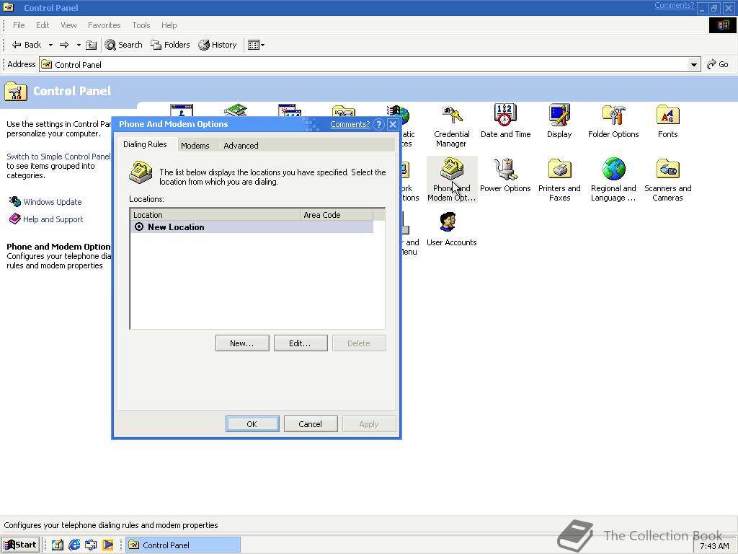Open Power Options icon
The width and height of the screenshot is (738, 554).
pos(505,176)
